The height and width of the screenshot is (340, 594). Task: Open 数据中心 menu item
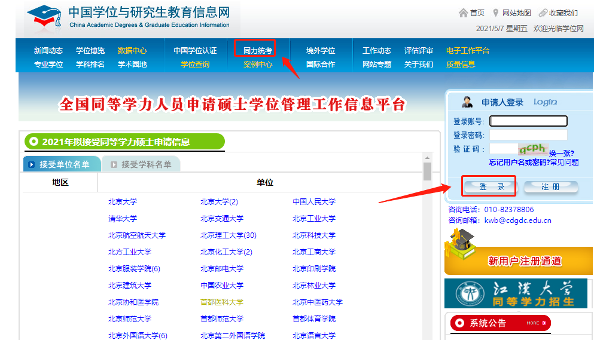132,51
